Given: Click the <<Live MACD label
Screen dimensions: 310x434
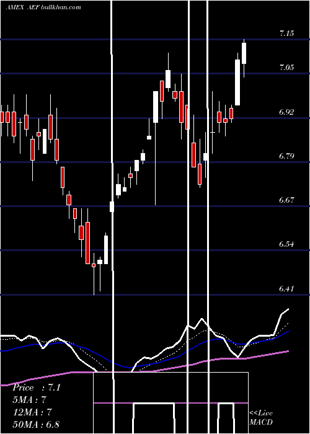Looking at the screenshot, I should pyautogui.click(x=261, y=418).
